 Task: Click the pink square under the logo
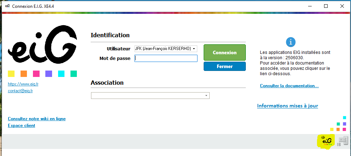[36, 74]
